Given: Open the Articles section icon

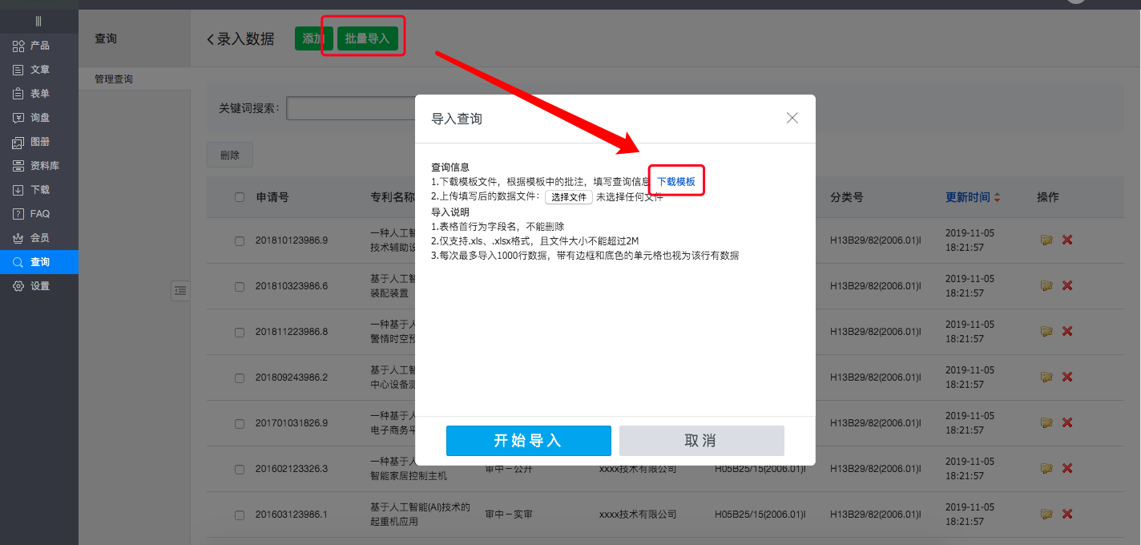Looking at the screenshot, I should coord(18,70).
